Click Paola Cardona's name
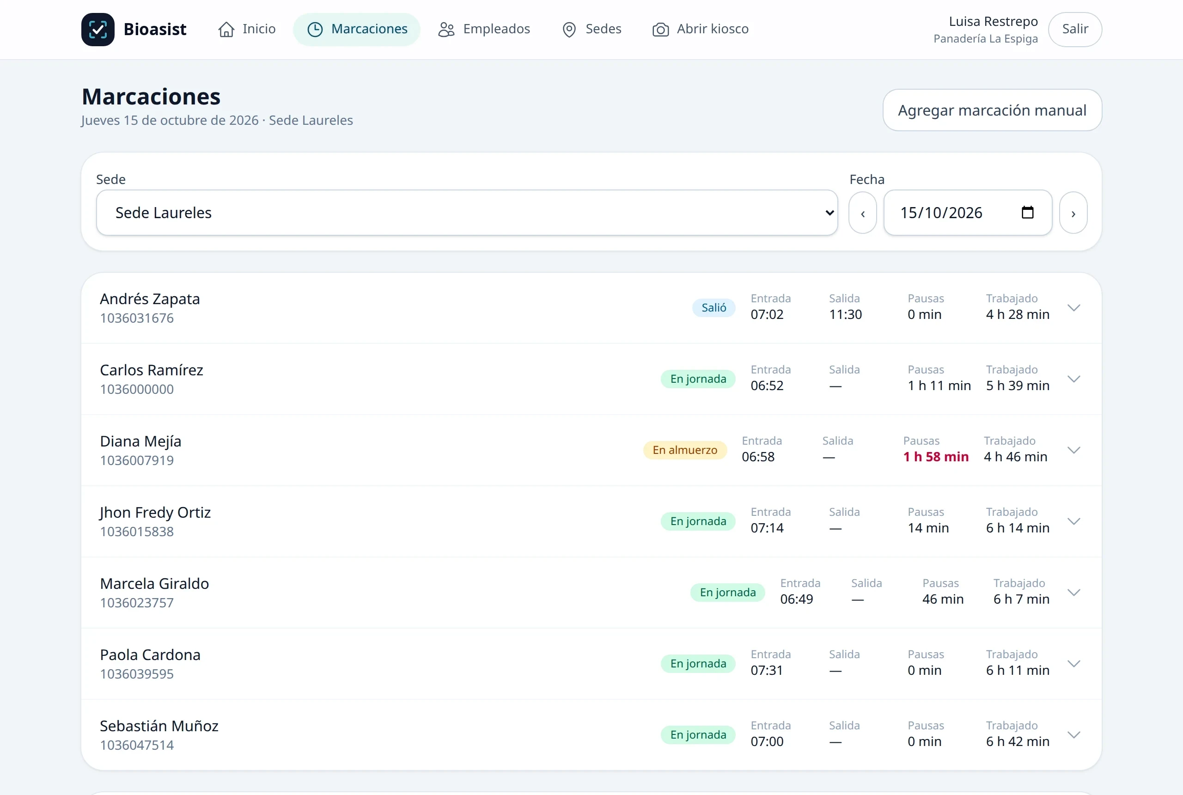Screen dimensions: 1183x795 pos(150,654)
